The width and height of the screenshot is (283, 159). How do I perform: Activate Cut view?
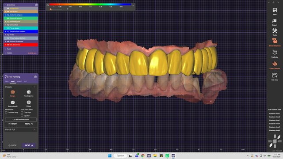pyautogui.click(x=275, y=76)
